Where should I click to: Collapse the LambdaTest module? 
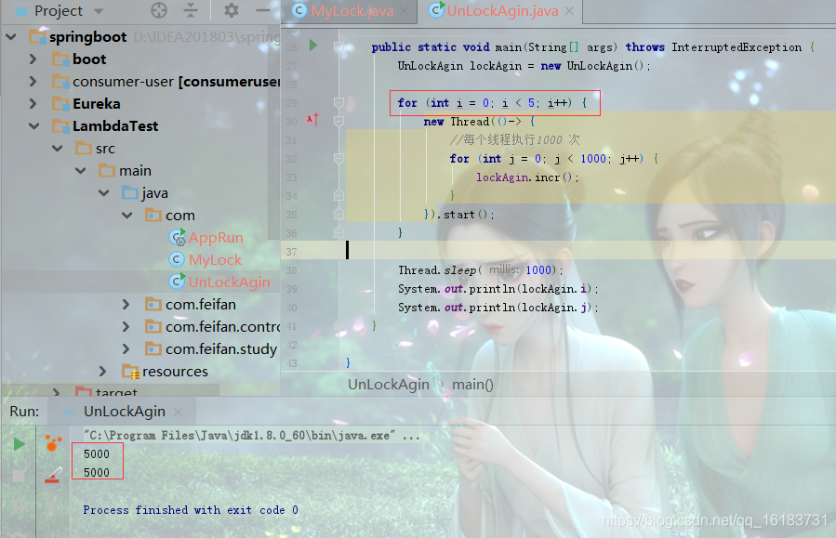(34, 126)
